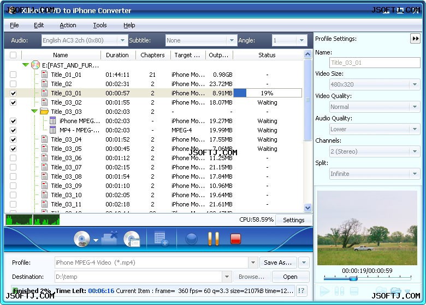Viewport: 426px width, 305px height.
Task: Click the green CPU usage graph
Action: pyautogui.click(x=33, y=219)
